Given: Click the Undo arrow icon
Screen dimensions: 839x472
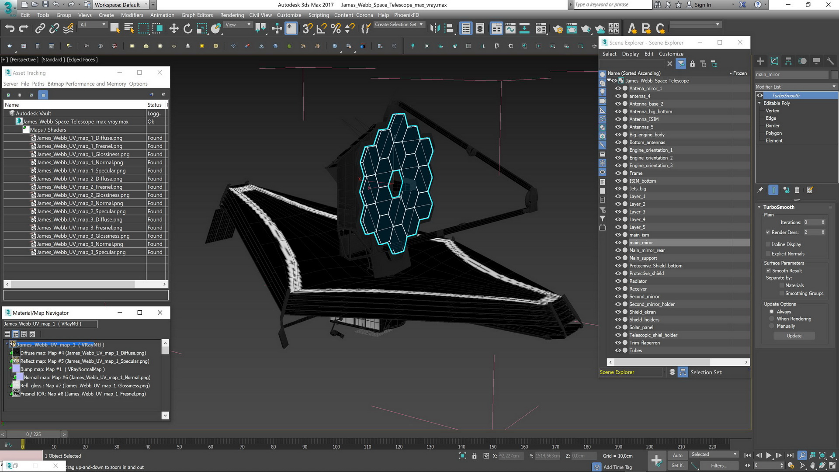Looking at the screenshot, I should [x=10, y=29].
